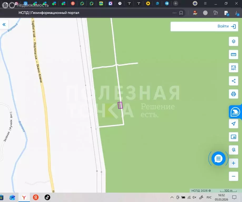
Task: Click the share map icon
Action: click(233, 81)
